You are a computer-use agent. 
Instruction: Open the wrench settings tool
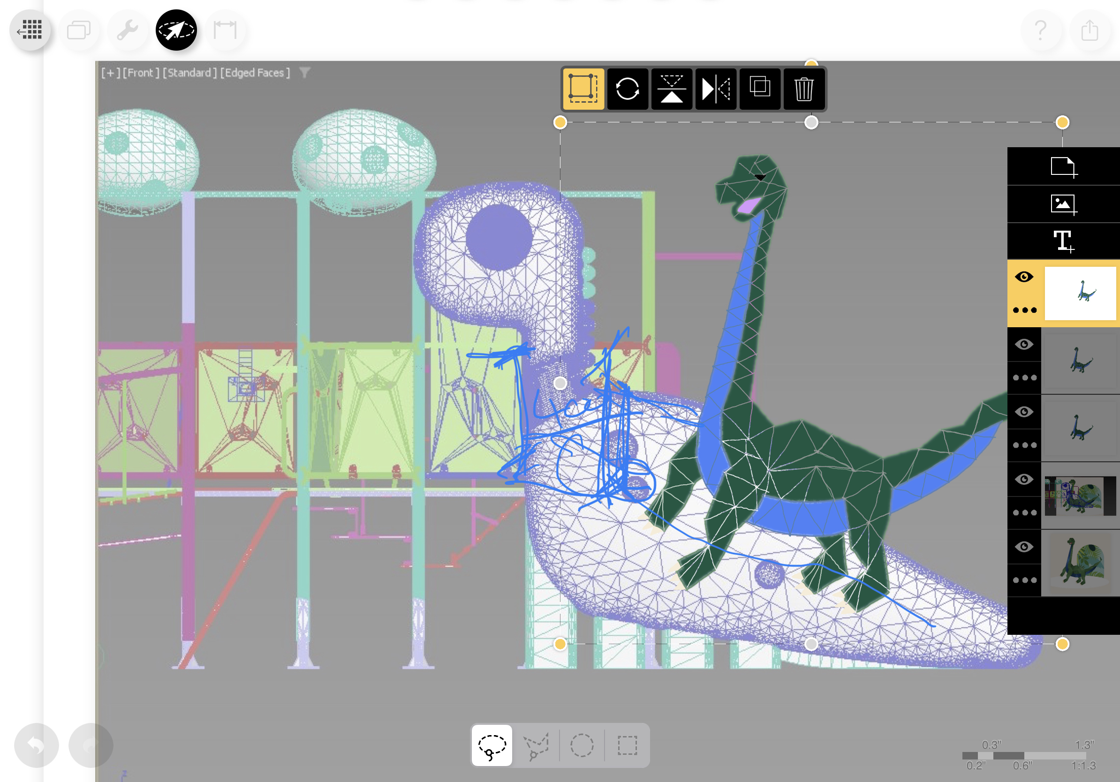pos(127,30)
